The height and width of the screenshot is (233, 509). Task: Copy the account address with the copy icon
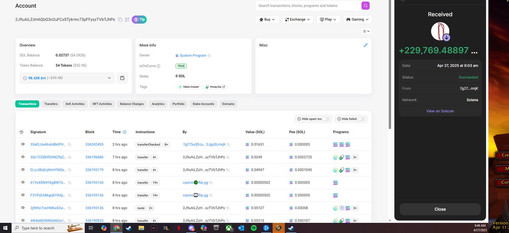120,19
